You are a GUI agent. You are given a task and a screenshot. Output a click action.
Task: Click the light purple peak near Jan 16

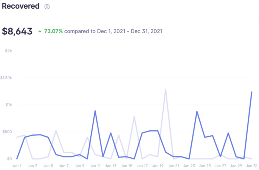[x=134, y=117]
